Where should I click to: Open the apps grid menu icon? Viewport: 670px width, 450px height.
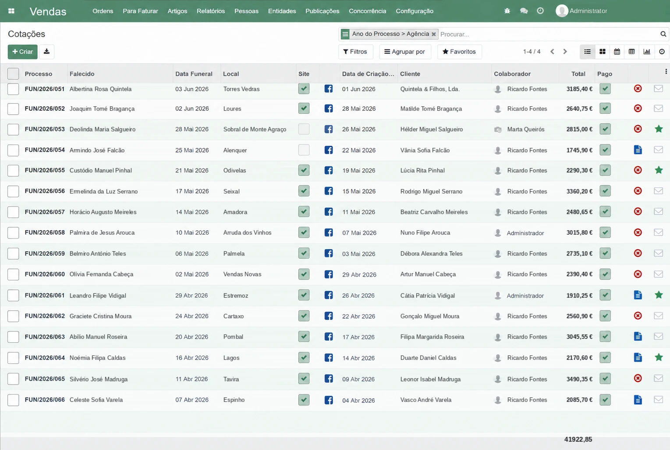(11, 11)
